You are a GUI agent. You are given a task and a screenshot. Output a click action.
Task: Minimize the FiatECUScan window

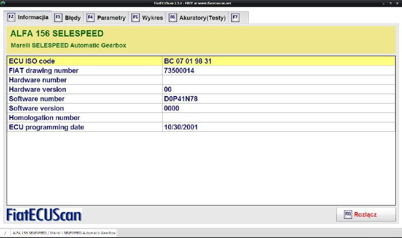384,3
